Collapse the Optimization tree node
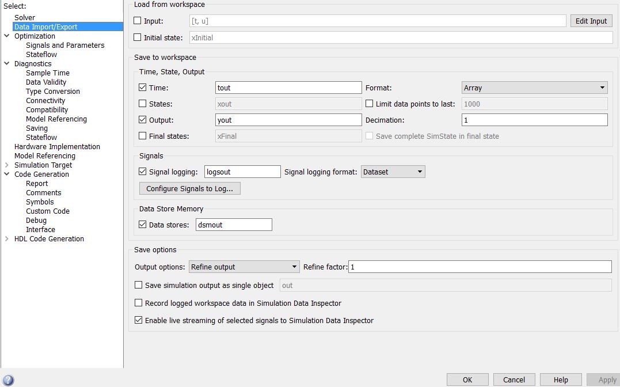Image resolution: width=620 pixels, height=387 pixels. 7,36
